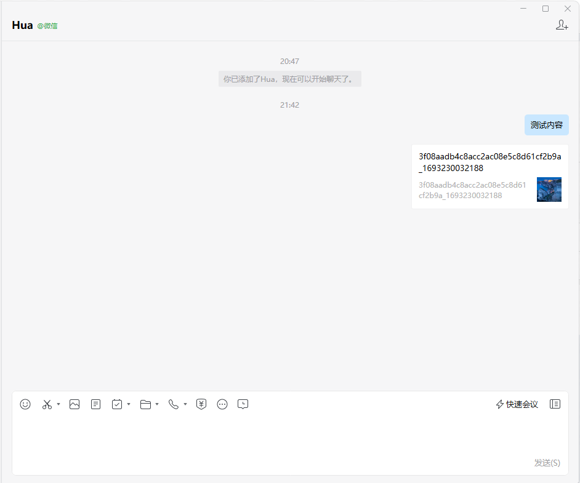Click the @微信 label
The height and width of the screenshot is (483, 580).
tap(47, 26)
